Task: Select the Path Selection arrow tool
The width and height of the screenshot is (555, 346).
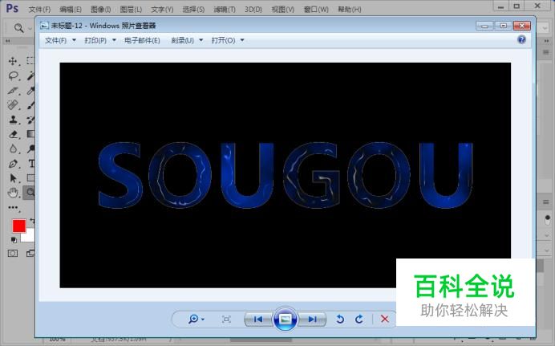Action: [x=13, y=178]
